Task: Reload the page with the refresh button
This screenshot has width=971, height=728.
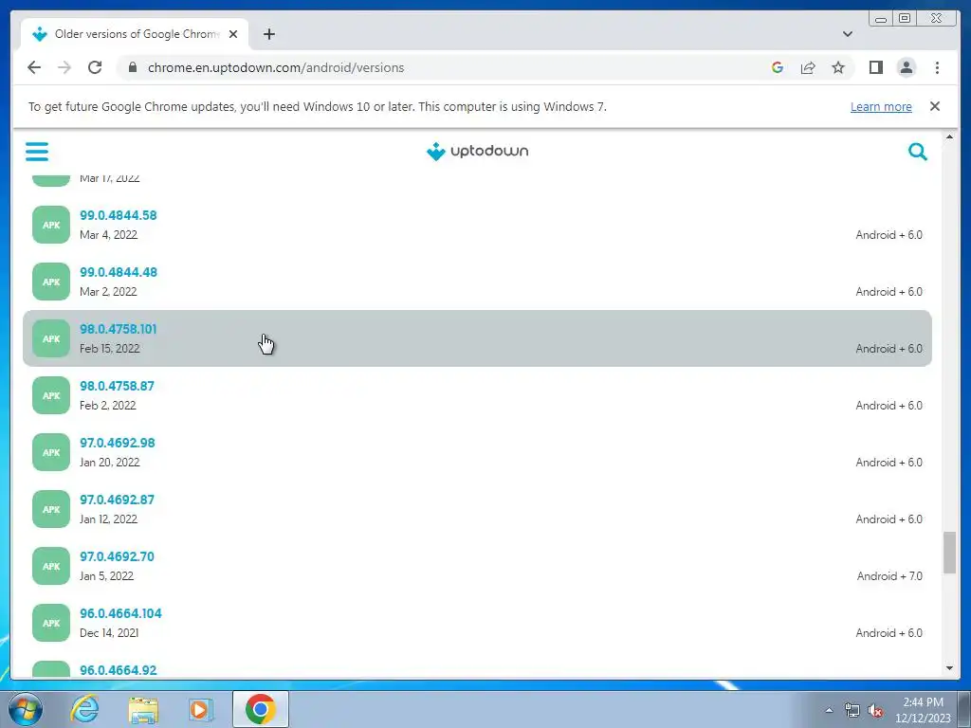Action: 95,67
